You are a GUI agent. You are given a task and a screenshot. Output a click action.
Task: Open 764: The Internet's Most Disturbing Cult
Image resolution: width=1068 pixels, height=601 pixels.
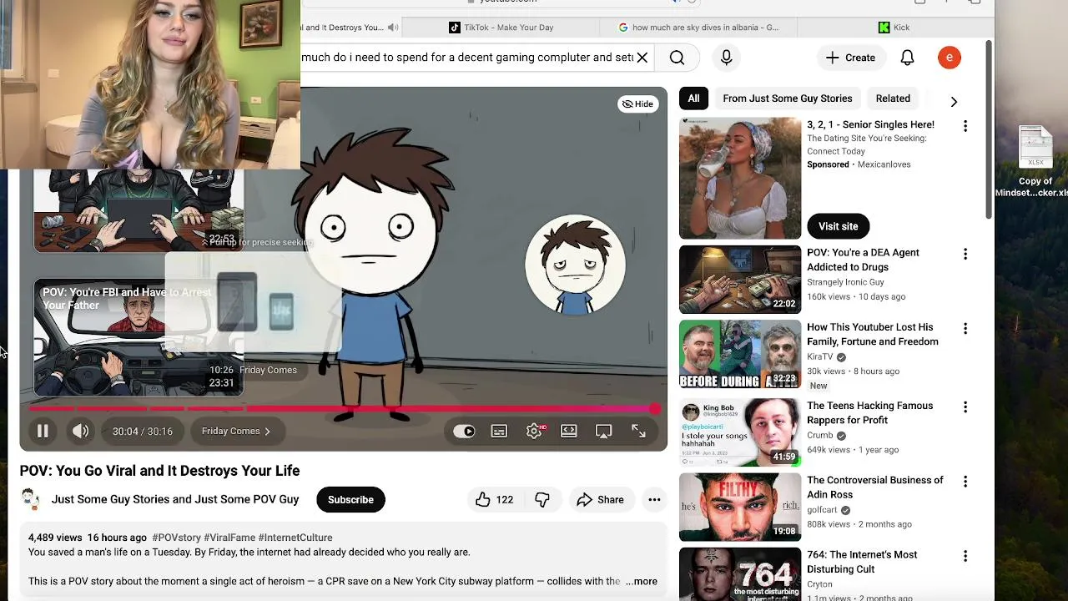pos(862,561)
